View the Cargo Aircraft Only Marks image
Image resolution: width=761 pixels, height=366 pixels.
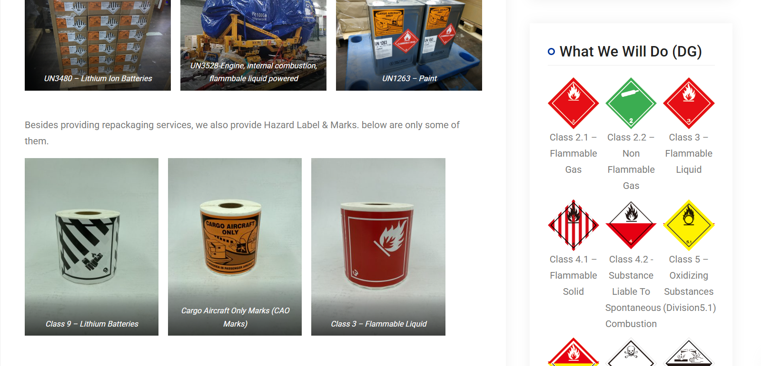pyautogui.click(x=235, y=247)
